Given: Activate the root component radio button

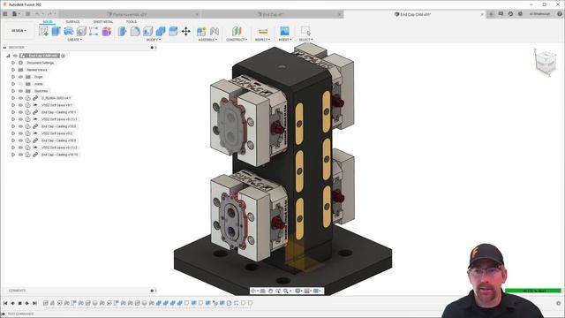Looking at the screenshot, I should [64, 56].
